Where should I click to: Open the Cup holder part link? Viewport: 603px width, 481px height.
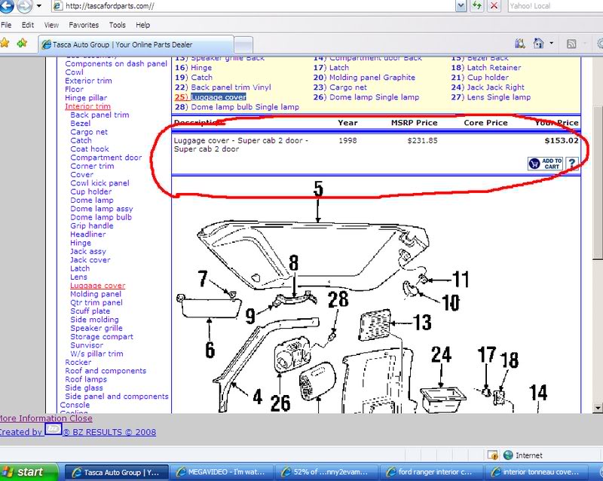(x=488, y=78)
